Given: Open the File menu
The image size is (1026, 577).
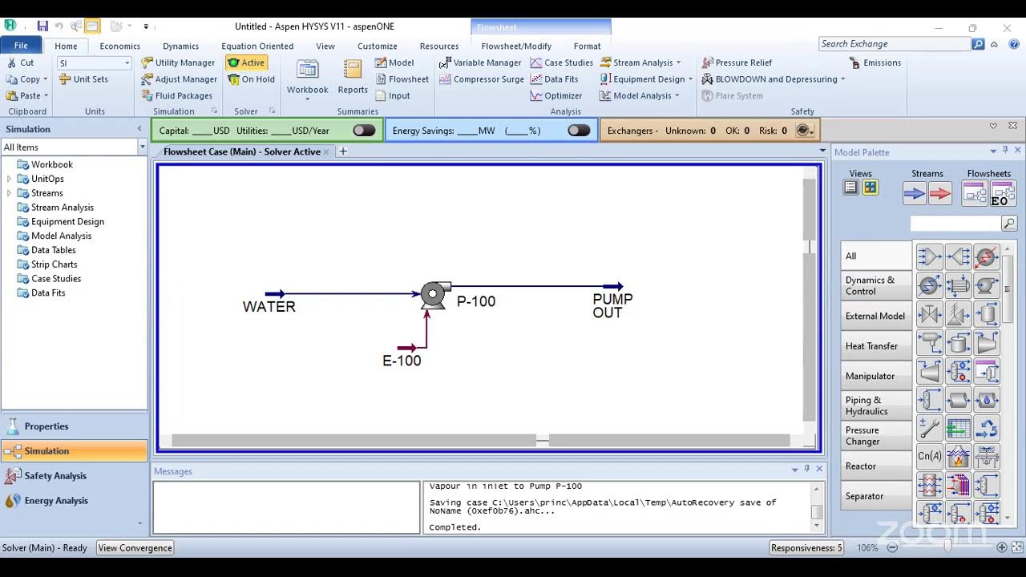Looking at the screenshot, I should 21,46.
